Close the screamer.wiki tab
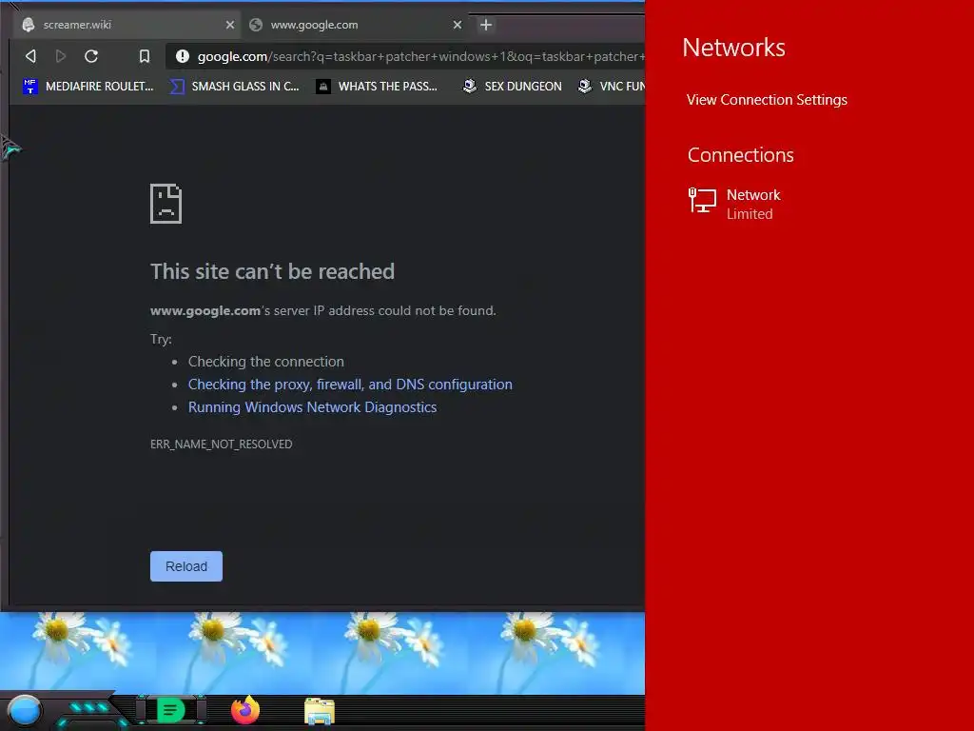This screenshot has height=731, width=974. click(230, 25)
